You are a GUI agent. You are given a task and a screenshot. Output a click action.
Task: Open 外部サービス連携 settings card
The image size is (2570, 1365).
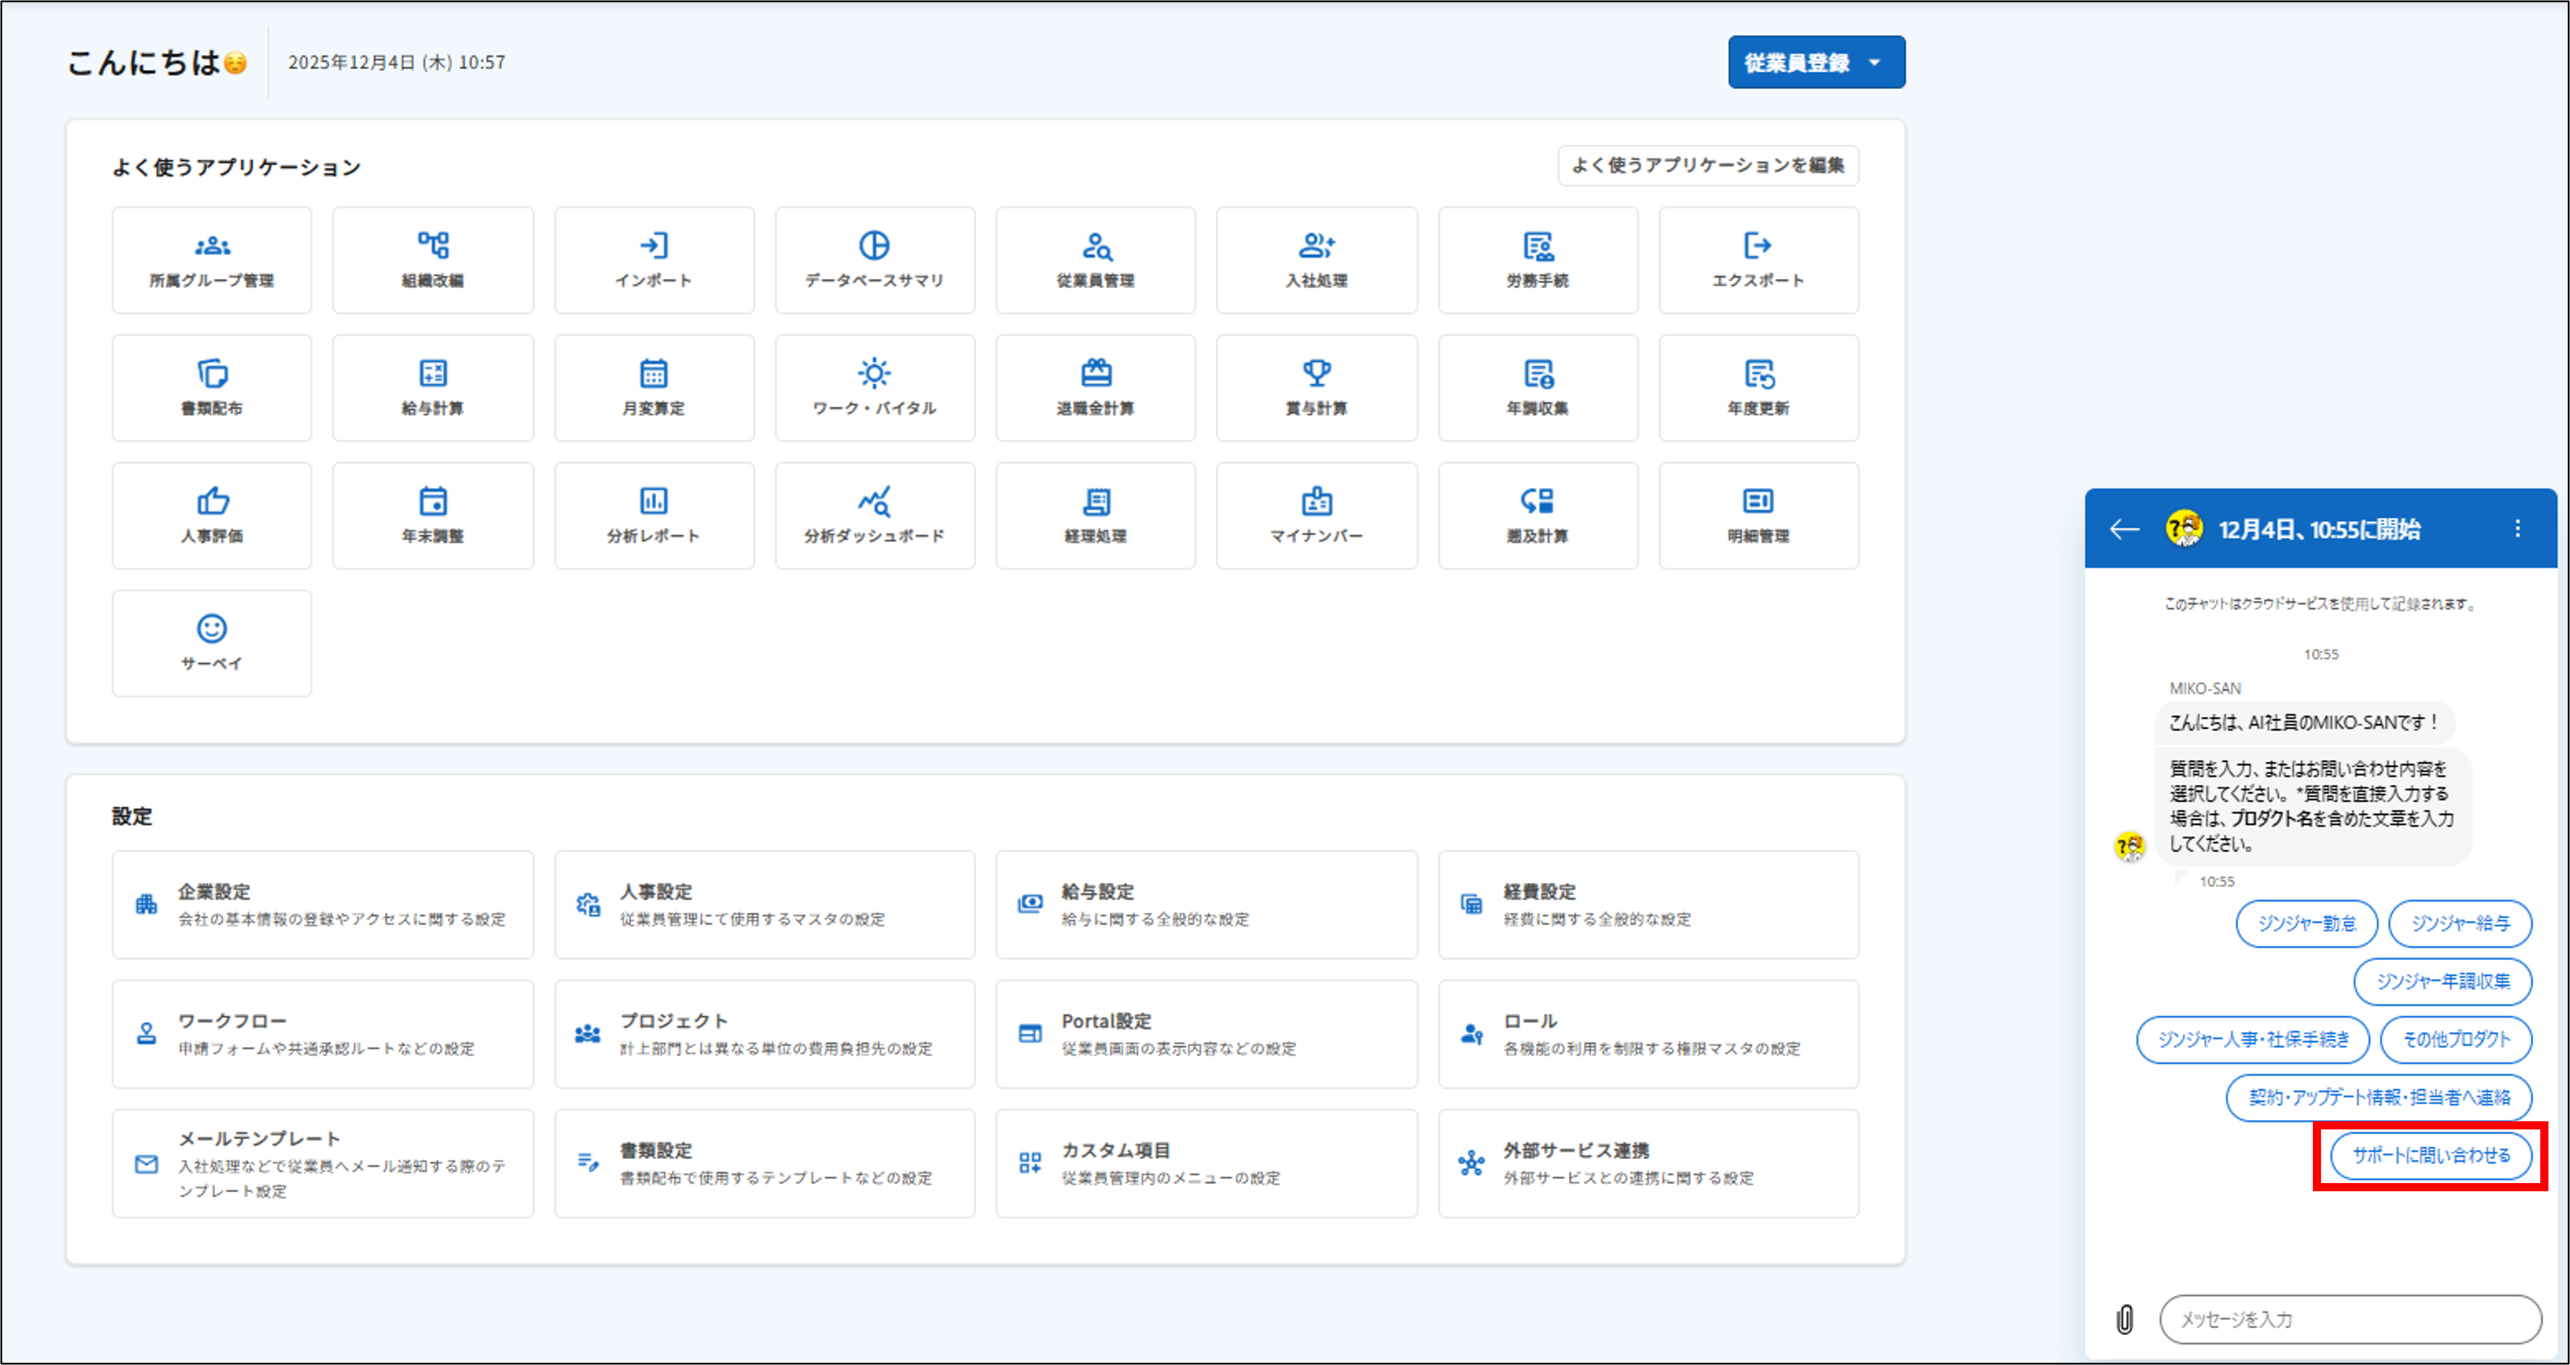pyautogui.click(x=1647, y=1163)
